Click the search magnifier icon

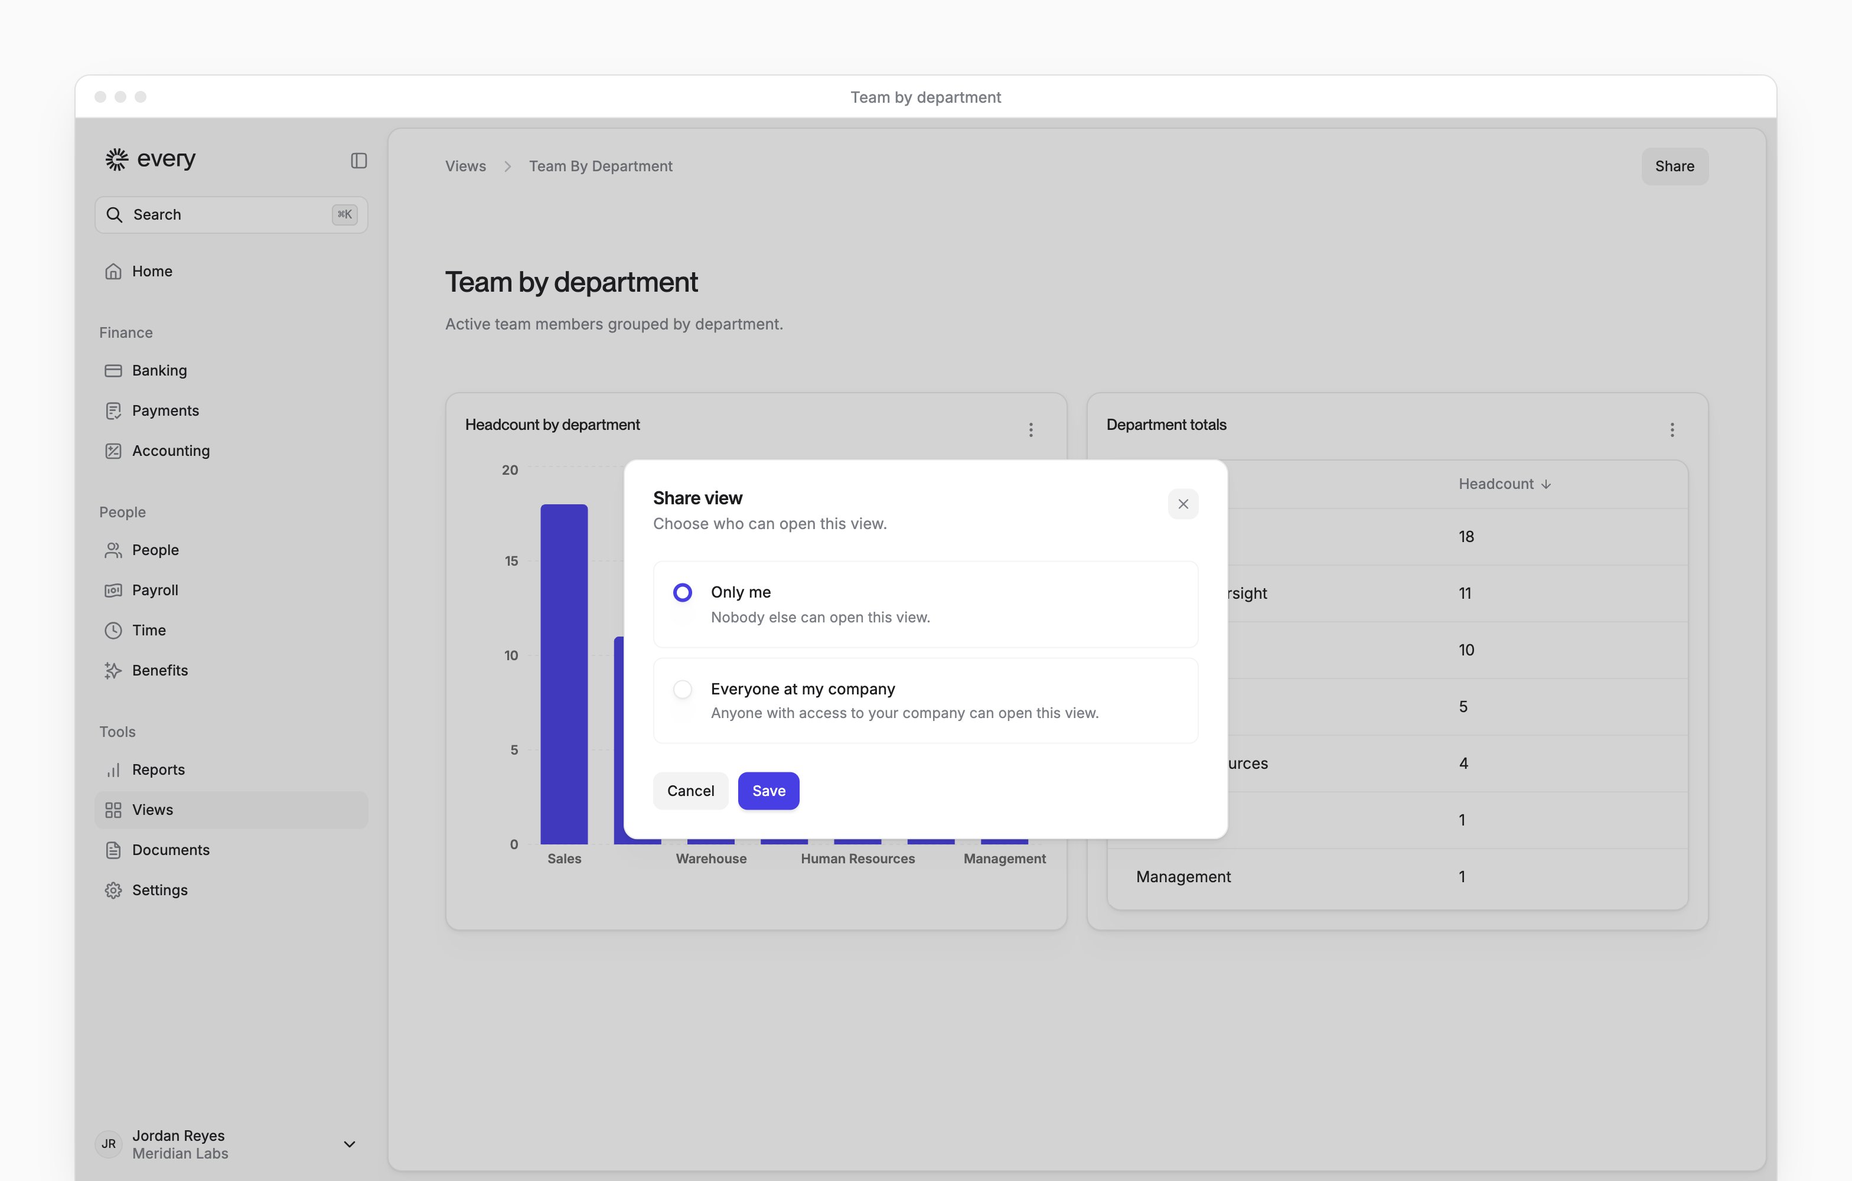coord(115,214)
